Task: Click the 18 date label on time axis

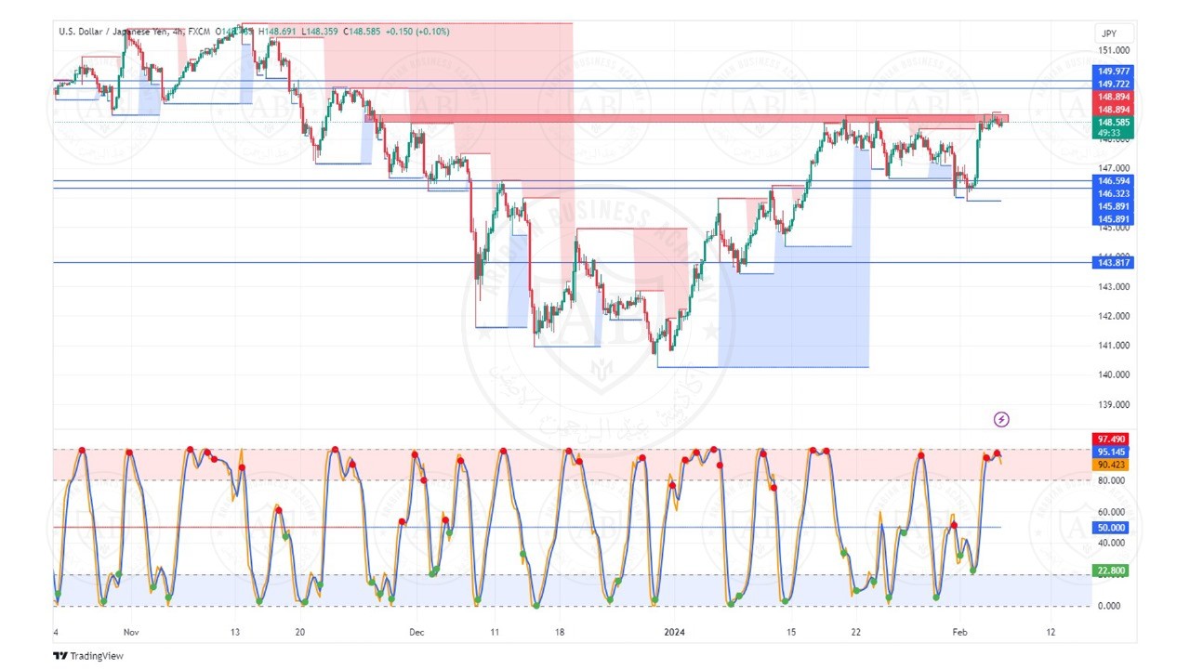Action: click(559, 632)
